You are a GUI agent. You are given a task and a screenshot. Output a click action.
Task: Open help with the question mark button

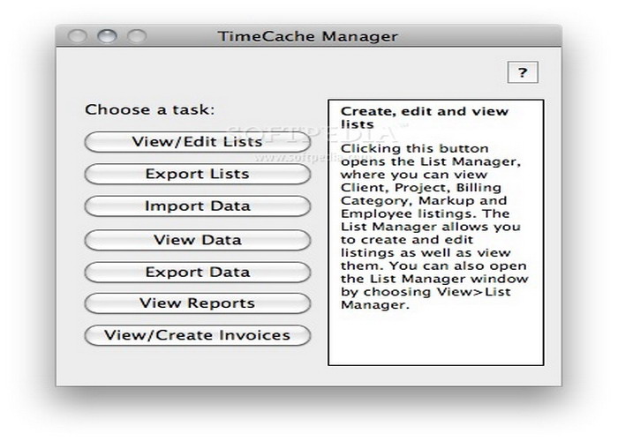(523, 73)
